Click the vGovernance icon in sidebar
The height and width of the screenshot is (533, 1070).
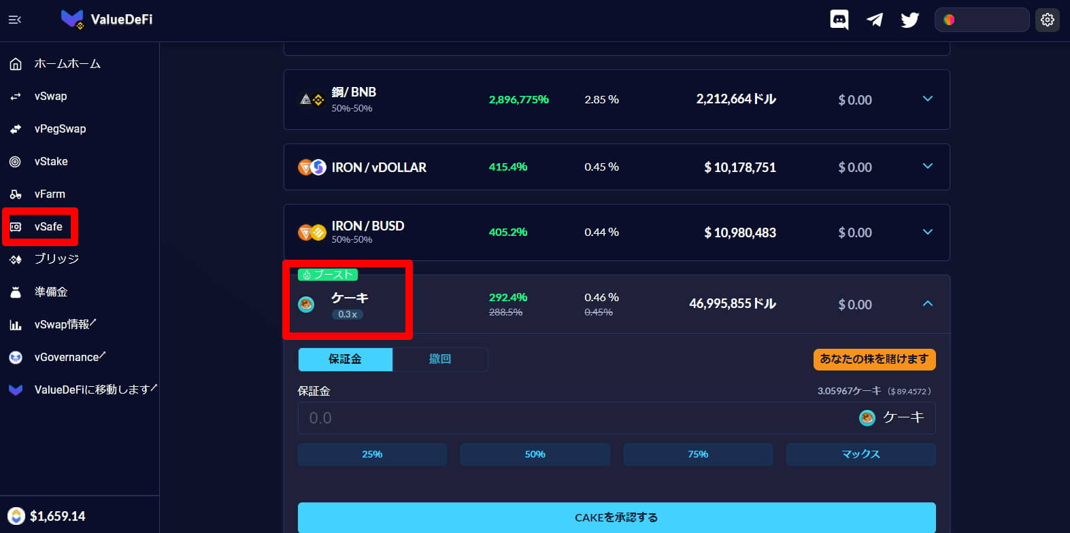[x=16, y=358]
